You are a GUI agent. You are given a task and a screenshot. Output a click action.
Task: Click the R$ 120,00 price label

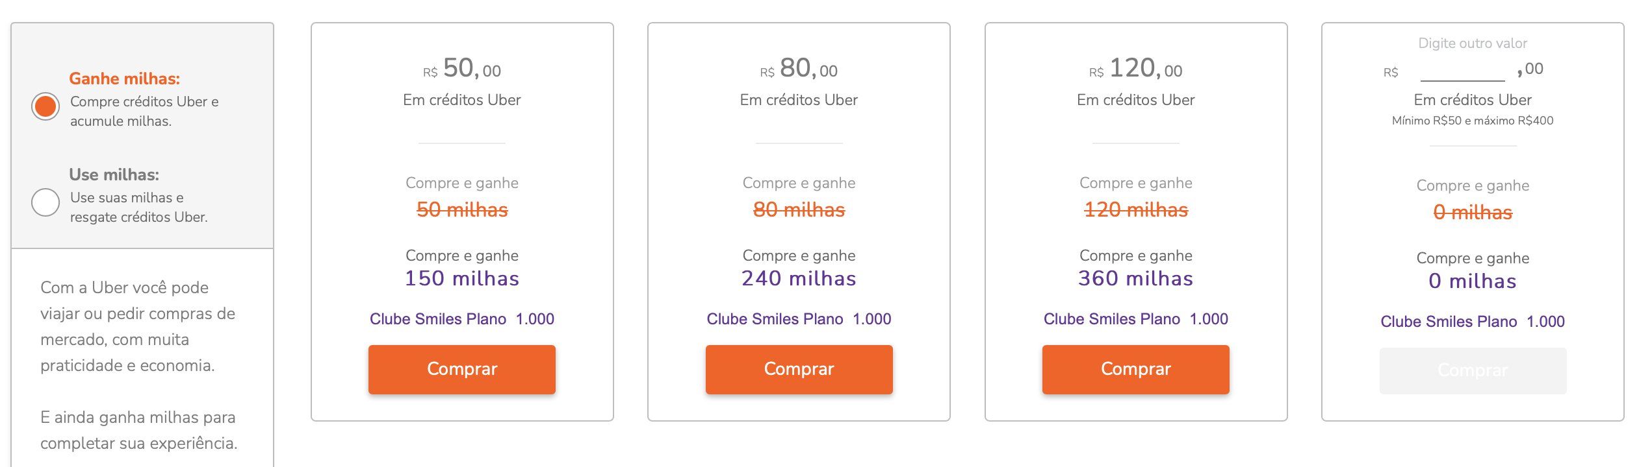pos(1135,68)
